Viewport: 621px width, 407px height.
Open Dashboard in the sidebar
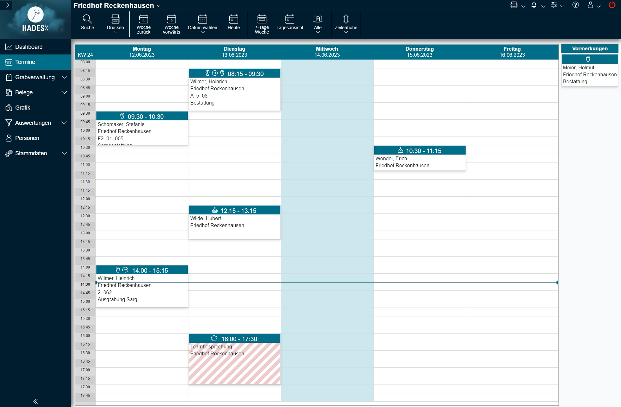29,47
